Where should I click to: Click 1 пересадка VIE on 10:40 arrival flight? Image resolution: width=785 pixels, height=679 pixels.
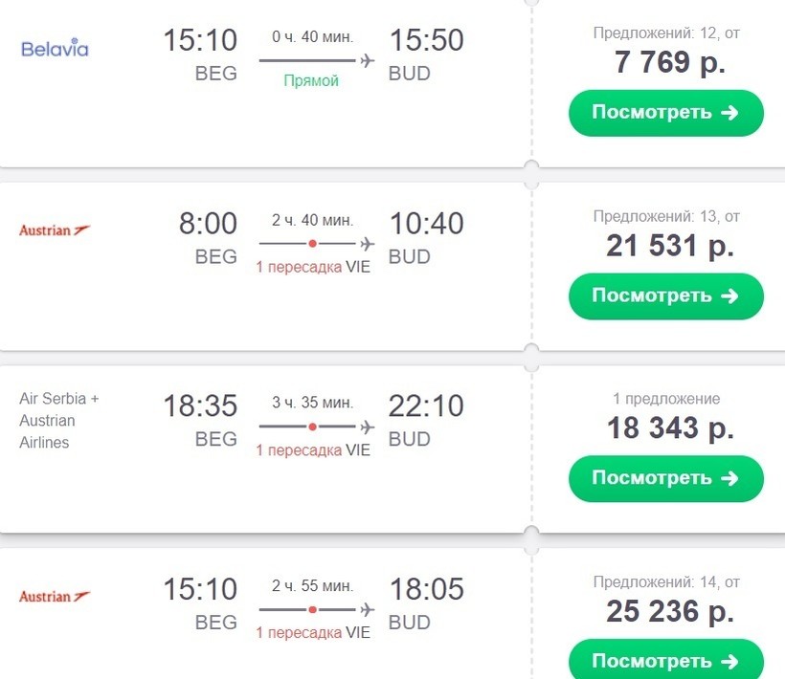pyautogui.click(x=312, y=267)
